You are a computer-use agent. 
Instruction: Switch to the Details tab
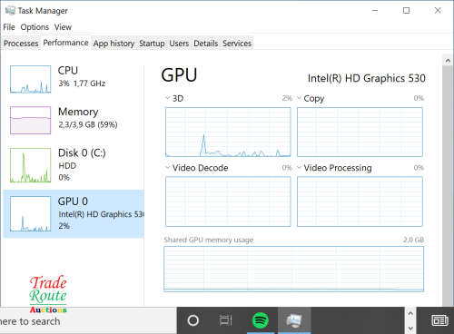click(206, 44)
